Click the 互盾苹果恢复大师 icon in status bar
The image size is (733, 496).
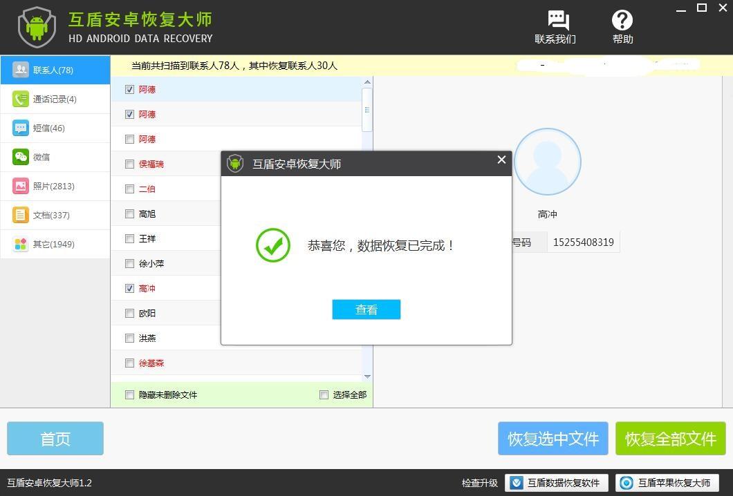point(626,483)
